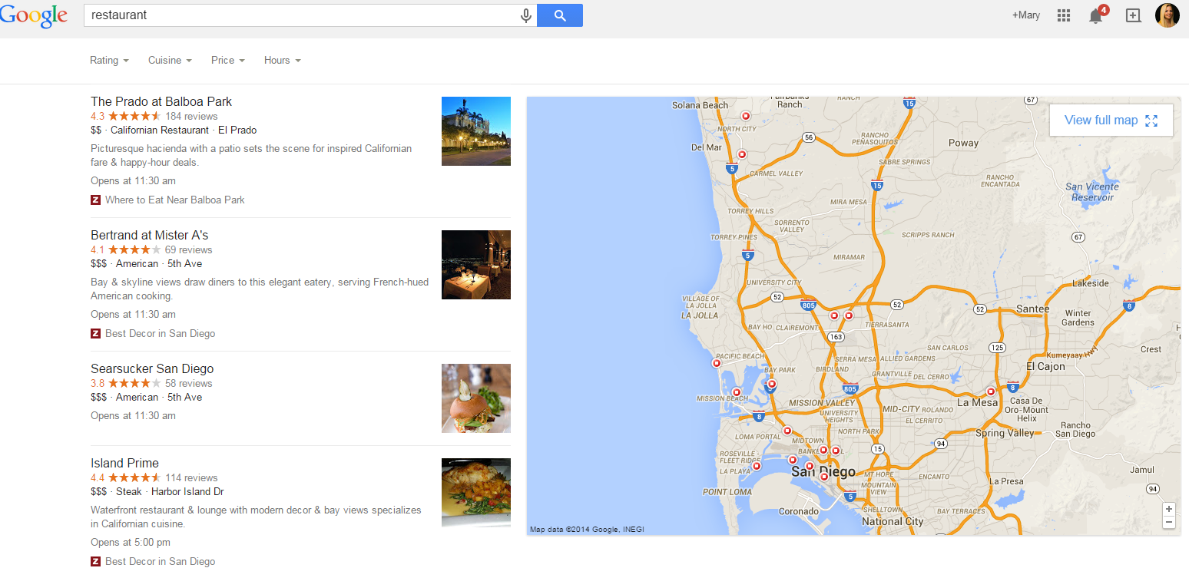Viewport: 1189px width, 568px height.
Task: Open Best Decor link under Bertrand
Action: click(x=161, y=333)
